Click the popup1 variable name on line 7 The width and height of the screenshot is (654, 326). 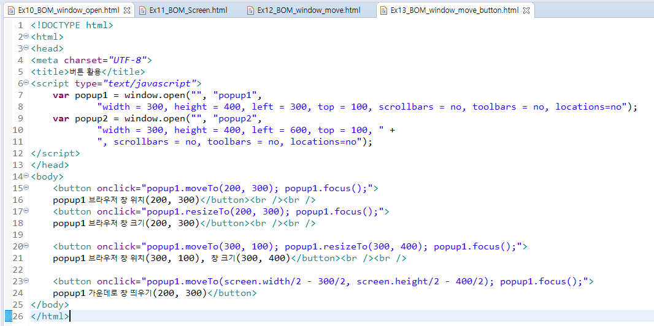91,95
